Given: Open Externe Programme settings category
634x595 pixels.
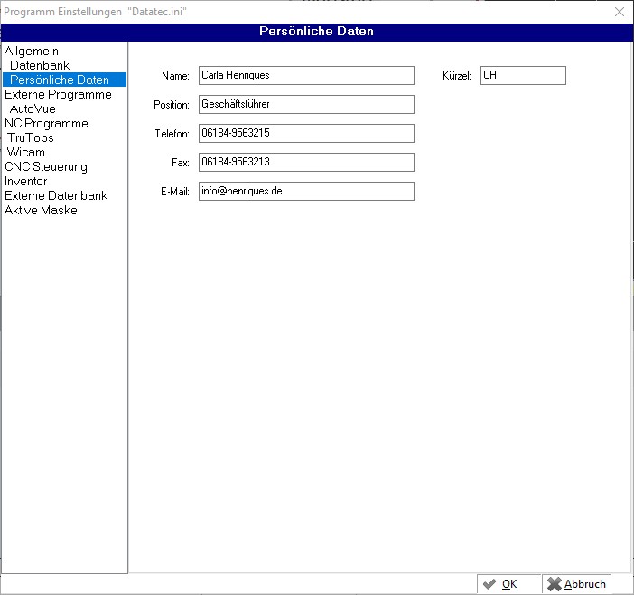Looking at the screenshot, I should 58,95.
